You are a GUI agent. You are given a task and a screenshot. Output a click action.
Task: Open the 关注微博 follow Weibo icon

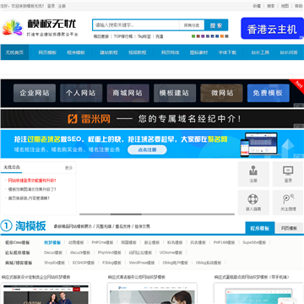(288, 203)
